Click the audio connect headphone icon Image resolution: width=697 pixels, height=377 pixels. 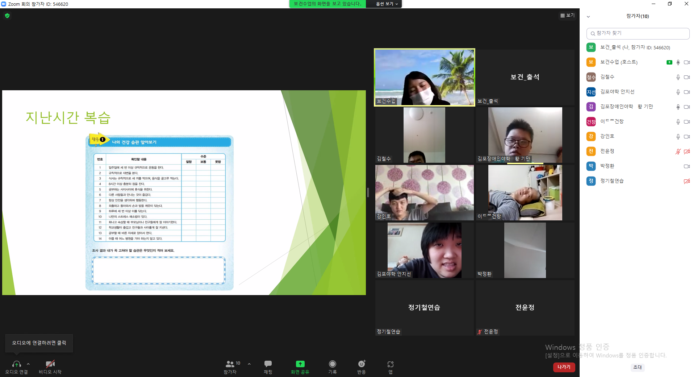(x=16, y=364)
